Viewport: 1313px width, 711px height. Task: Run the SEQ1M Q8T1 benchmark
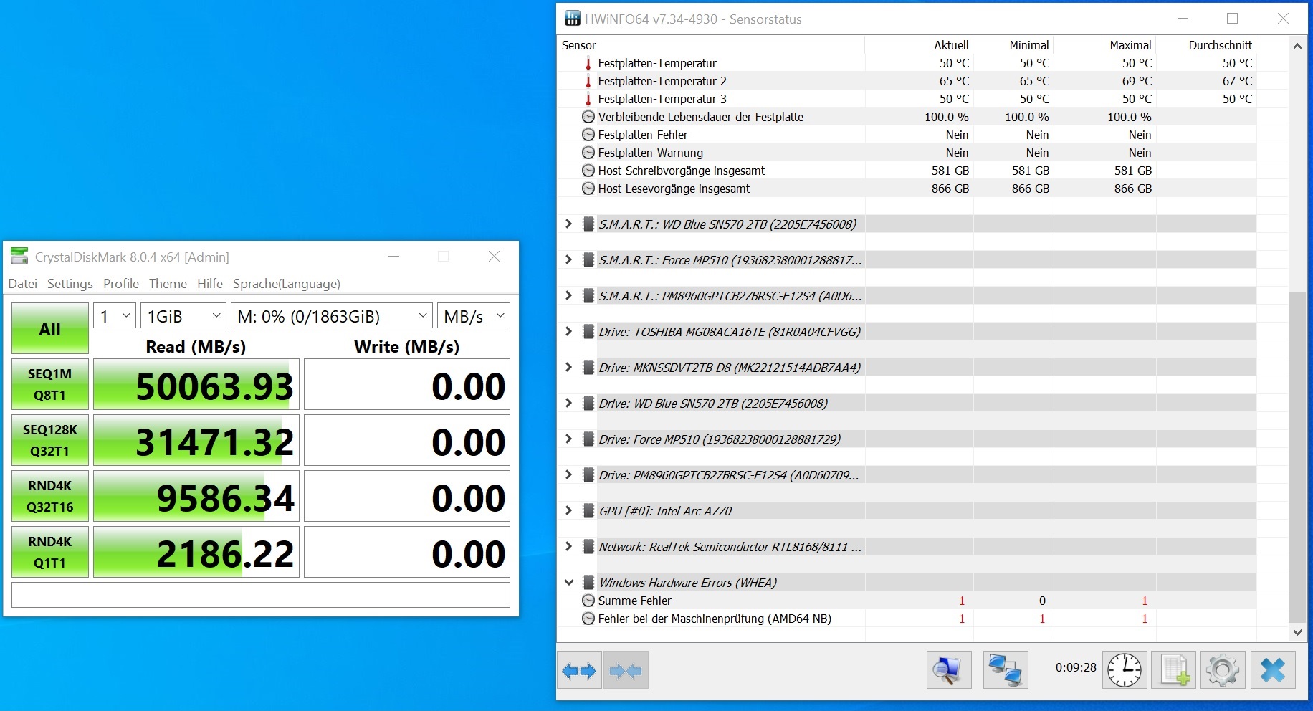[50, 384]
